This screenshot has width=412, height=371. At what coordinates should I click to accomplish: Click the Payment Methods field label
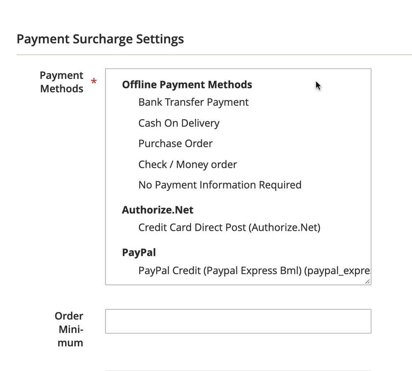tap(62, 82)
